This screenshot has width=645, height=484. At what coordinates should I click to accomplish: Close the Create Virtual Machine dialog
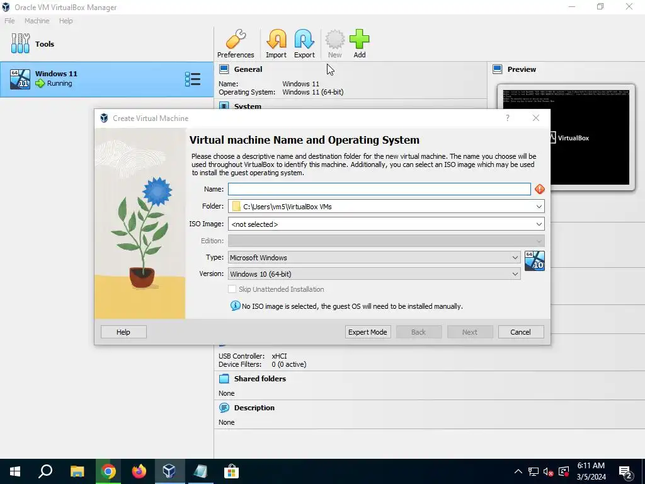point(535,118)
